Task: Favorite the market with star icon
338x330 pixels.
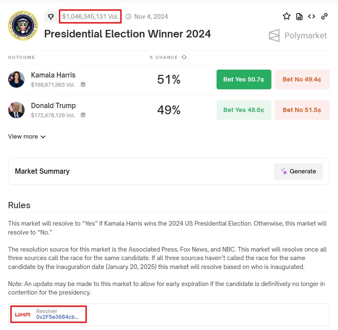Action: click(286, 16)
